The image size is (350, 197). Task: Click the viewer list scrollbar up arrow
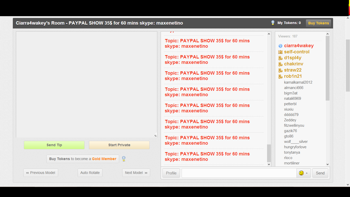[328, 34]
